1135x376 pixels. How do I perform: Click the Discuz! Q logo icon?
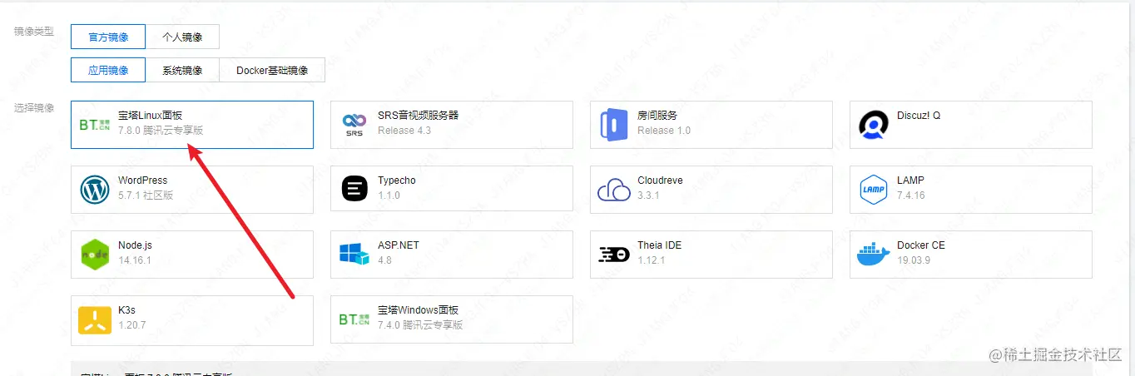pyautogui.click(x=873, y=125)
